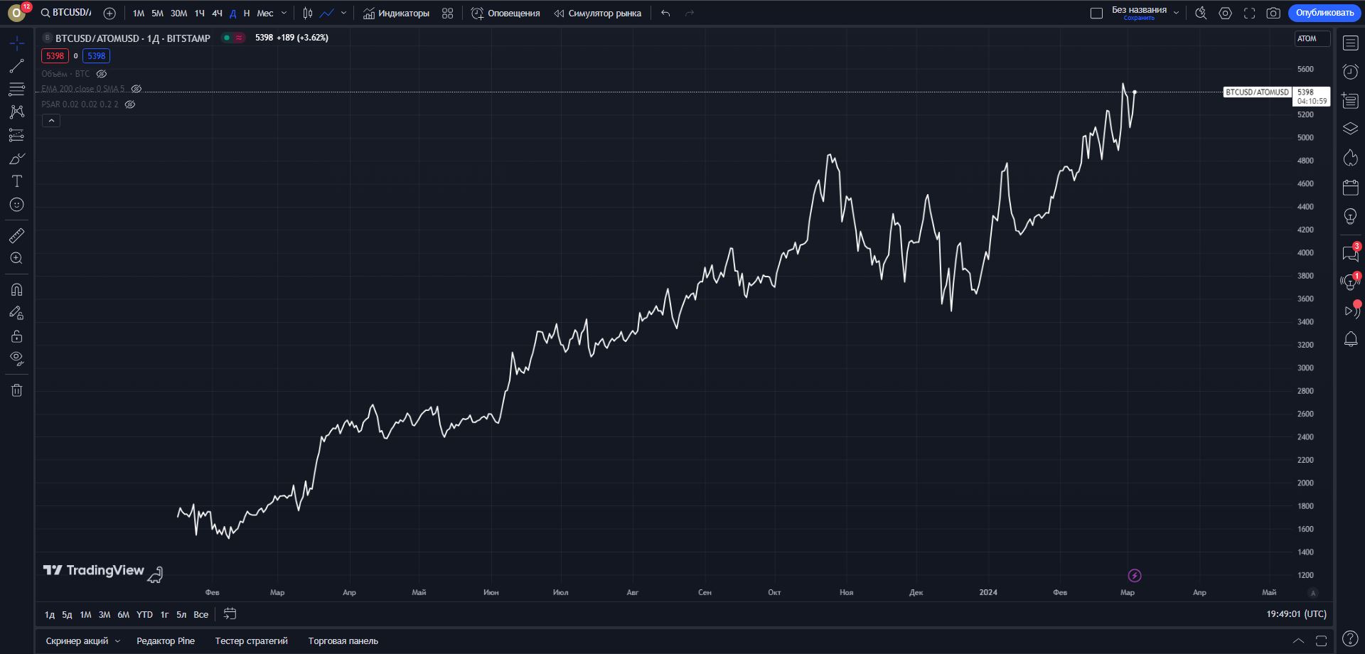The image size is (1365, 654).
Task: Start the market replay simulator
Action: 597,13
